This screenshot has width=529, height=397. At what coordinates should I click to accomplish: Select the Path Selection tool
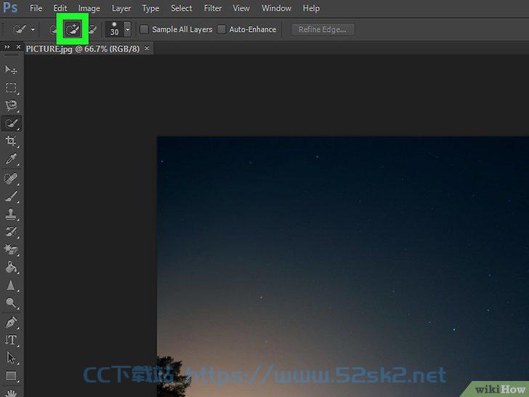pyautogui.click(x=11, y=358)
